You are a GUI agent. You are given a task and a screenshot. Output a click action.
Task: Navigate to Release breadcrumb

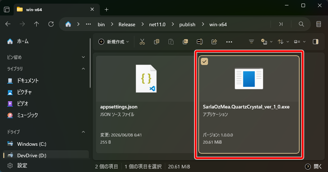[x=127, y=24]
